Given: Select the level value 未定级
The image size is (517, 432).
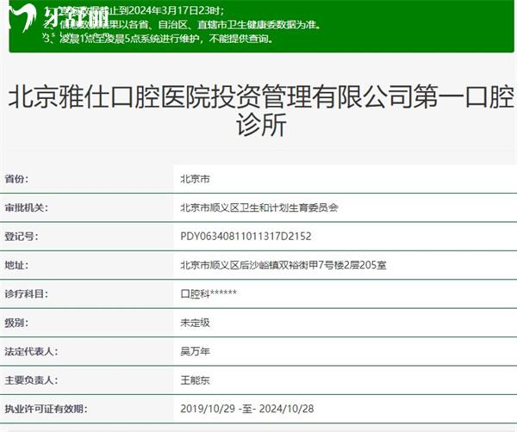Looking at the screenshot, I should 195,323.
